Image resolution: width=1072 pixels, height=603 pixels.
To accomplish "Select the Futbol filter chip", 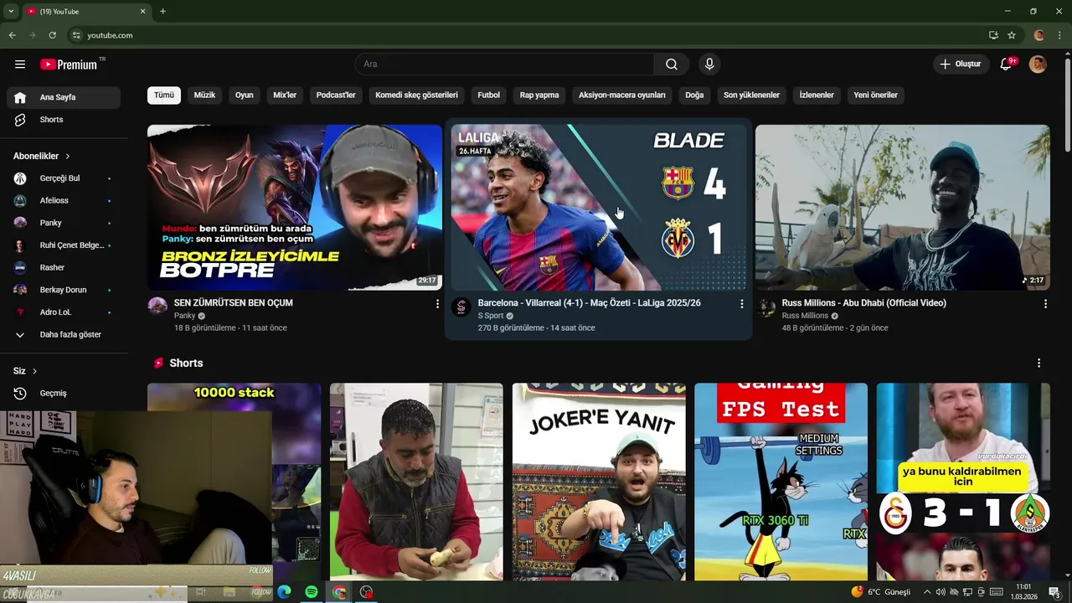I will tap(489, 95).
